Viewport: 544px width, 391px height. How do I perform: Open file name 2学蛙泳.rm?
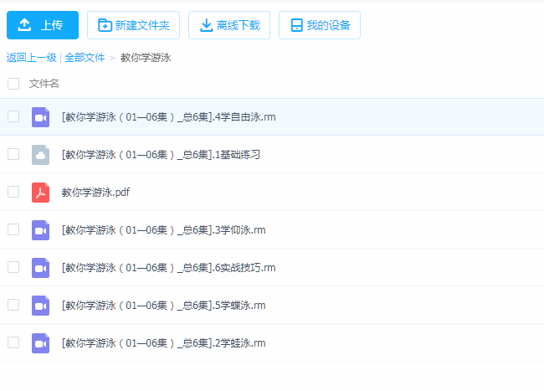(164, 343)
